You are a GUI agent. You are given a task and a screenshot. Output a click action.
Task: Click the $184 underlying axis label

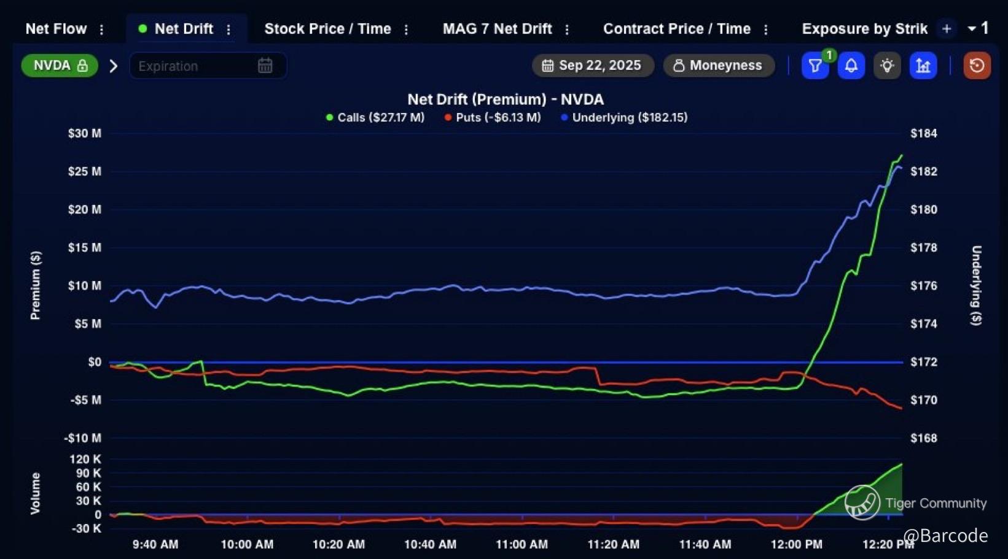(x=924, y=133)
